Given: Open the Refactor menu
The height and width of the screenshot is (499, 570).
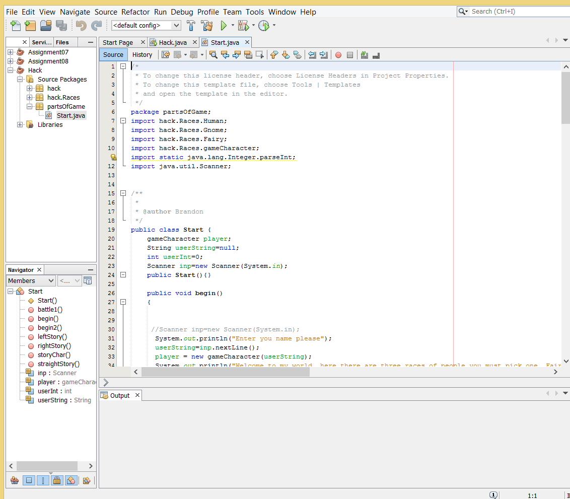Looking at the screenshot, I should (x=135, y=12).
